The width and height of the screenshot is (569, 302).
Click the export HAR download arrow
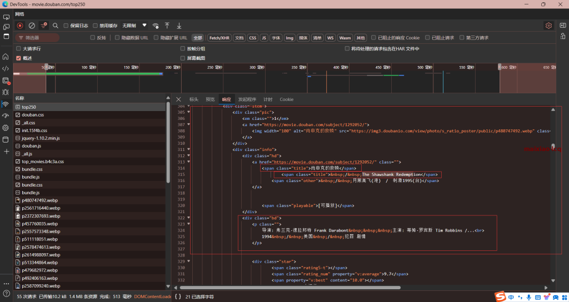(x=179, y=26)
